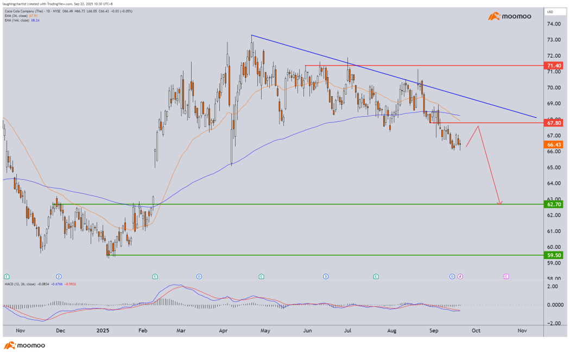Viewport: 570px width, 353px height.
Task: Click the MACD (12, 26, close) indicator legend
Action: [20, 284]
